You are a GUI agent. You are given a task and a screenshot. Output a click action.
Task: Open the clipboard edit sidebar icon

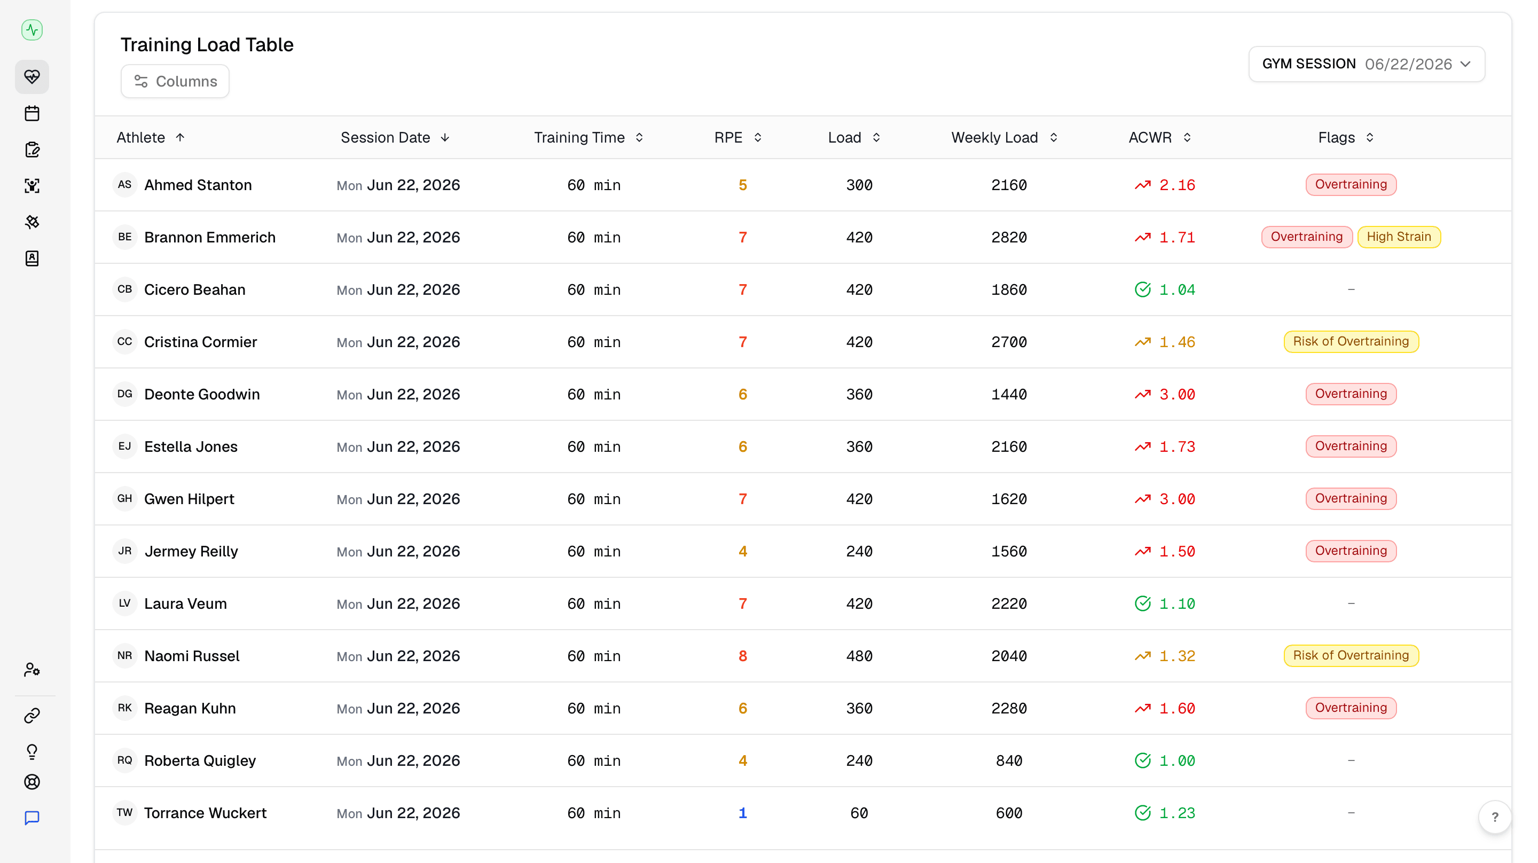pos(32,150)
